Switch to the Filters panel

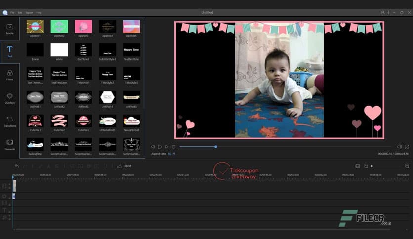click(9, 75)
